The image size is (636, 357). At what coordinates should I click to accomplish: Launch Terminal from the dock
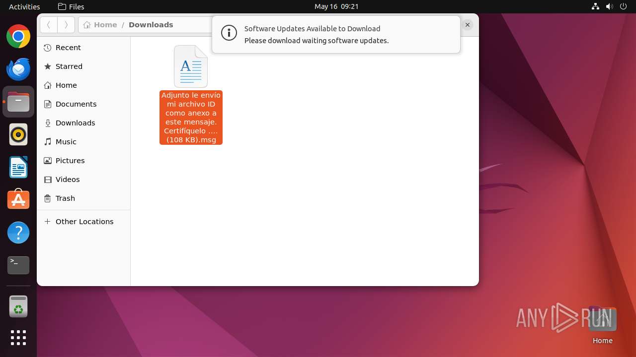pyautogui.click(x=18, y=265)
